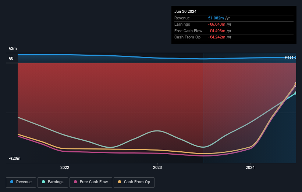302x192 pixels.
Task: Toggle the Earnings legend button
Action: (x=53, y=182)
